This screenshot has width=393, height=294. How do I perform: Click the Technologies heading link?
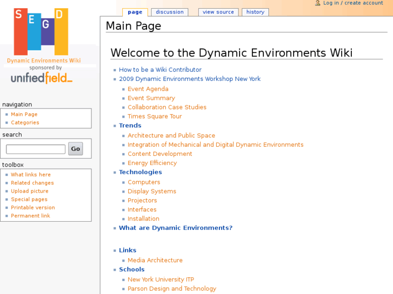tap(141, 172)
